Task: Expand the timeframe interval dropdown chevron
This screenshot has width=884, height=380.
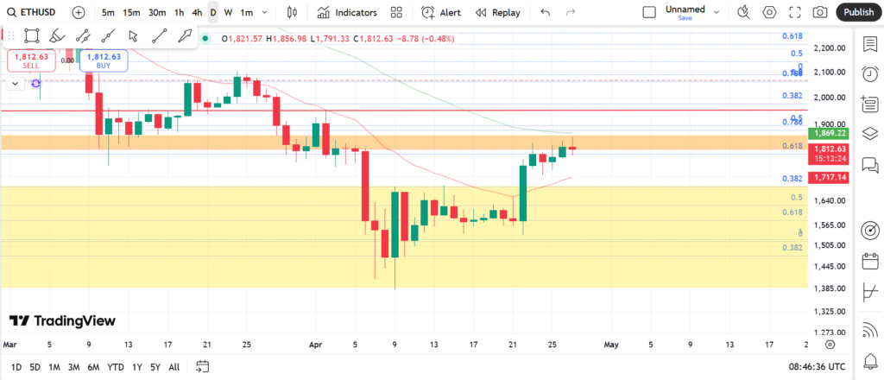Action: [265, 12]
